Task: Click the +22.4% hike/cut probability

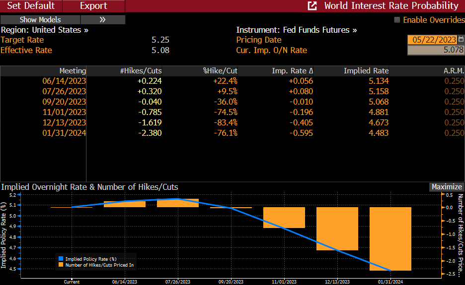Action: [x=226, y=81]
